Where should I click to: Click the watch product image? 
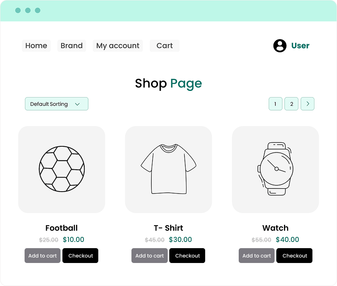point(275,169)
